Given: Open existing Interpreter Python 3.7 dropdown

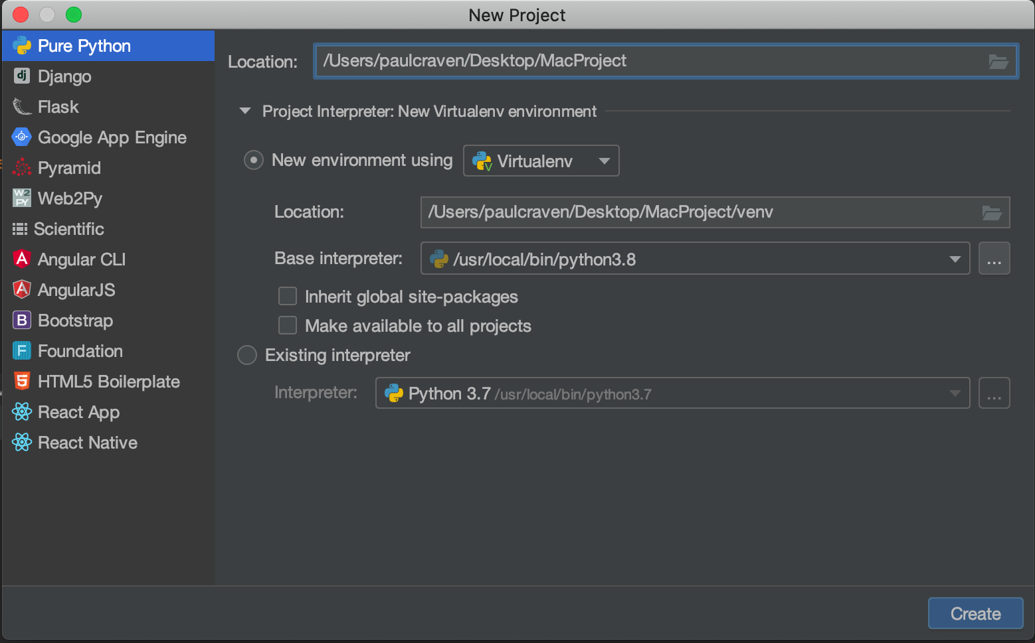Looking at the screenshot, I should tap(672, 393).
